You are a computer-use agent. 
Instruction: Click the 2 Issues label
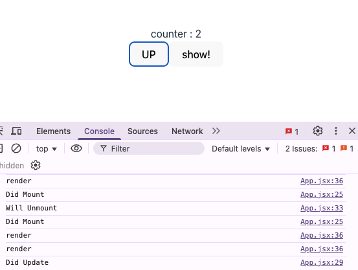click(x=301, y=149)
